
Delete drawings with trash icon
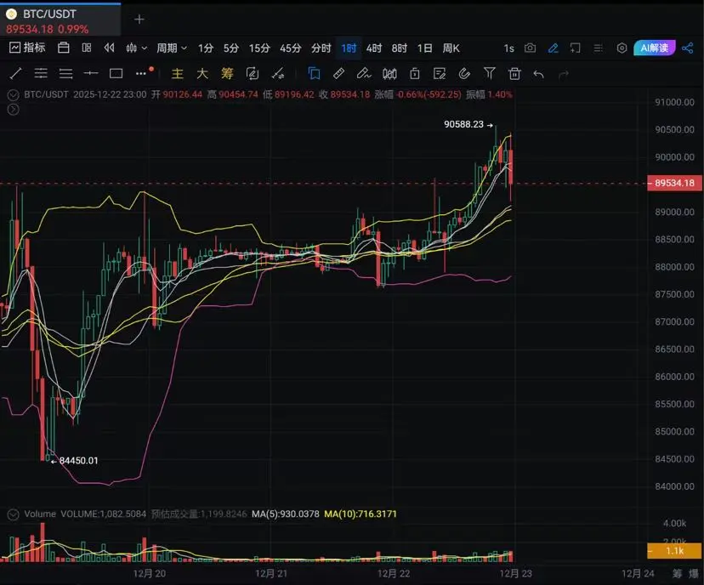click(x=514, y=73)
